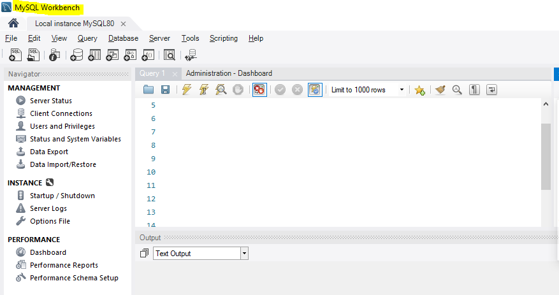Open the performance Dashboard
Viewport: 559px width, 295px height.
click(48, 252)
